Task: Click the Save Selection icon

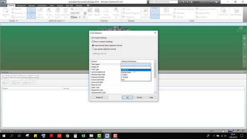Action: click(x=40, y=10)
